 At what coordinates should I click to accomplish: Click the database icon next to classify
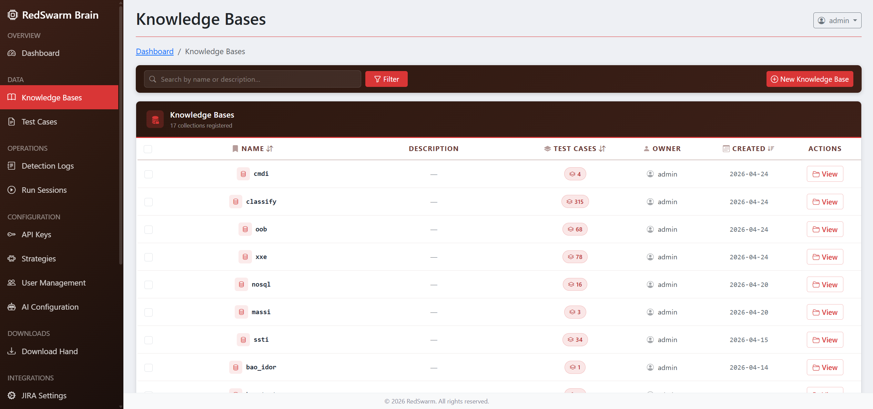pyautogui.click(x=236, y=201)
